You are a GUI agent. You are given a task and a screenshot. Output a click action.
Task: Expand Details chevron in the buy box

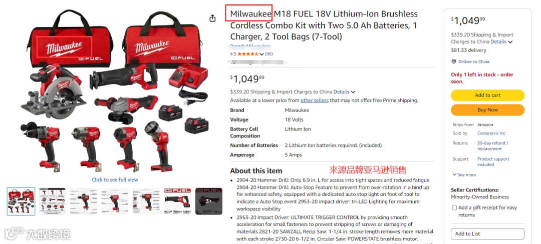[x=510, y=42]
